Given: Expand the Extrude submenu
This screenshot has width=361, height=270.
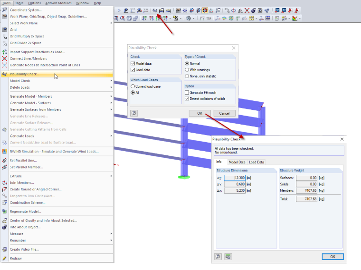Looking at the screenshot, I should coord(61,176).
